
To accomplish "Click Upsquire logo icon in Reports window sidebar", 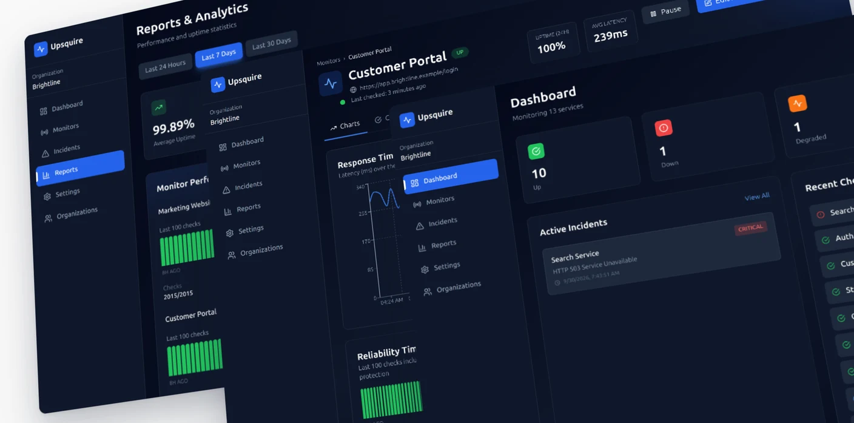I will 41,49.
